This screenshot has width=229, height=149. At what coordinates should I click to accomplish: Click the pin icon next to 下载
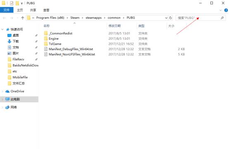pyautogui.click(x=36, y=41)
